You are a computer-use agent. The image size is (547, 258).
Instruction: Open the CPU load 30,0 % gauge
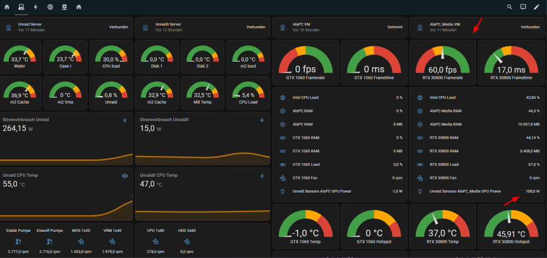pyautogui.click(x=111, y=56)
